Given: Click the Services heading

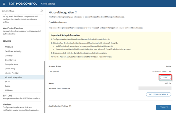Looking at the screenshot, I should tap(7, 41).
